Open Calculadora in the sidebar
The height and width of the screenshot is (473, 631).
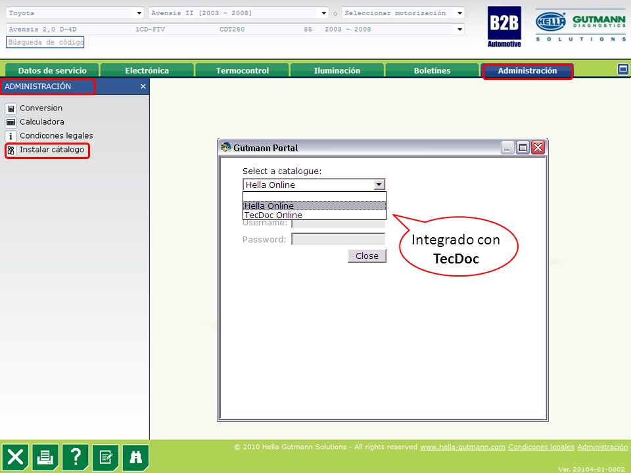[42, 122]
